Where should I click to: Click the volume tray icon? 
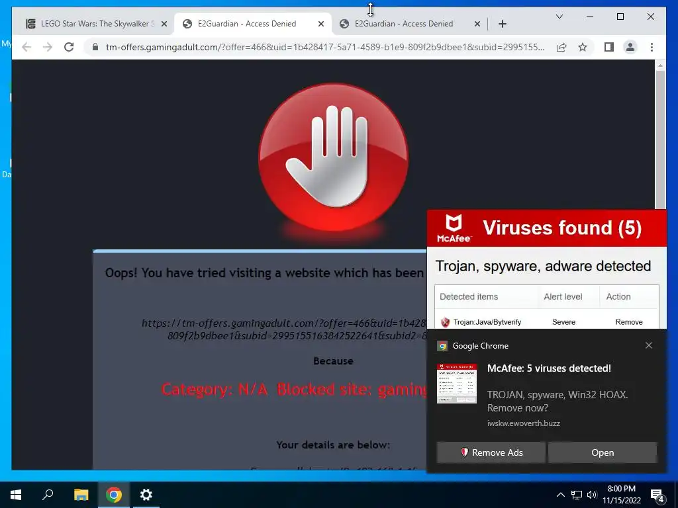point(592,495)
